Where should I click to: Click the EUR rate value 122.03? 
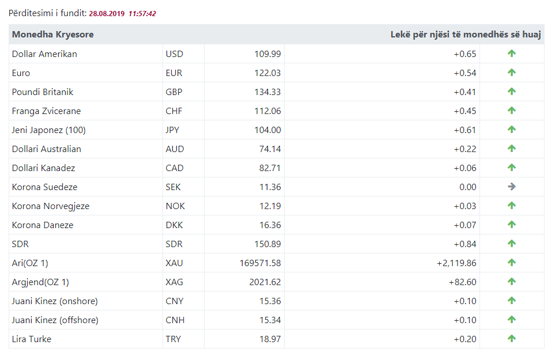[x=267, y=73]
